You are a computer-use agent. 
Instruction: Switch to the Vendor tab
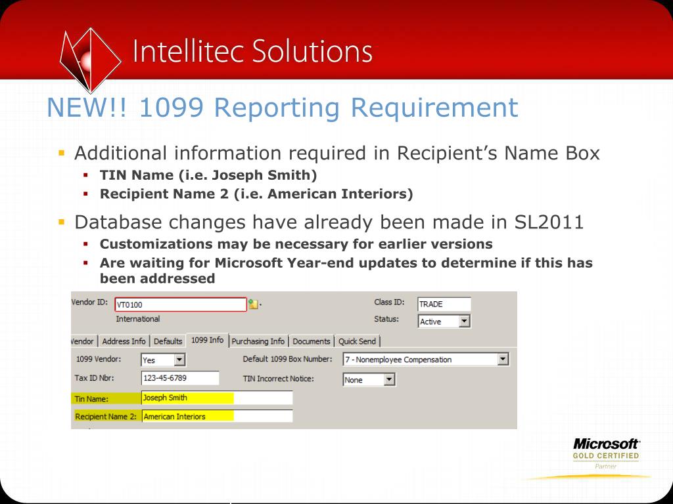coord(82,341)
